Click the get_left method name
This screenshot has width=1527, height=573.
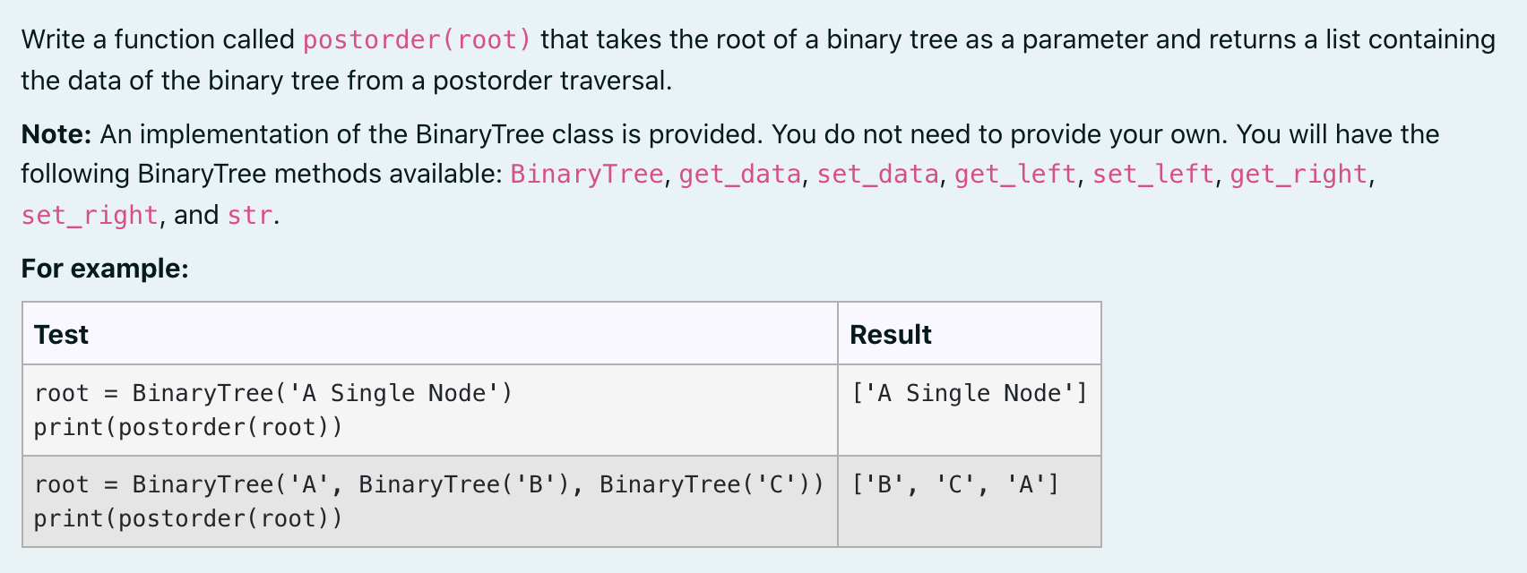(1015, 174)
